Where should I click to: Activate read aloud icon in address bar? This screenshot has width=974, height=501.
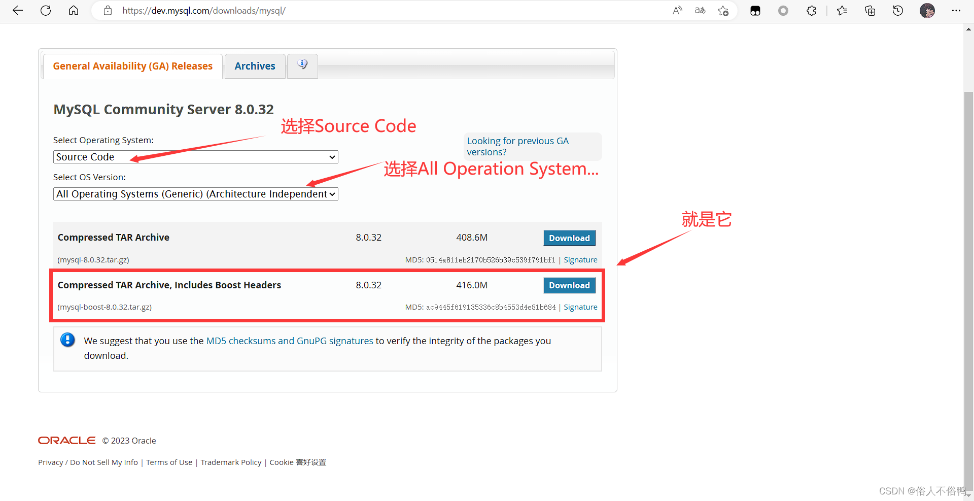pos(677,10)
